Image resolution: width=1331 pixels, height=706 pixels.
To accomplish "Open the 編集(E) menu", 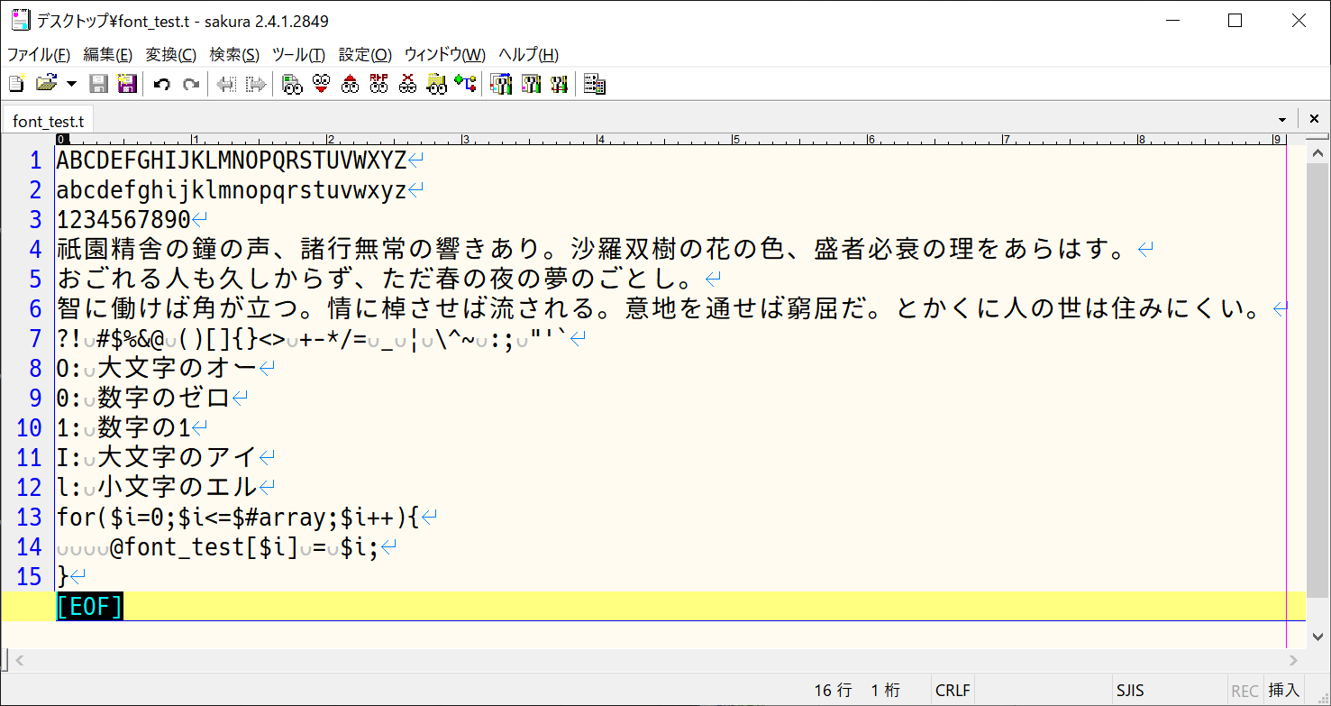I will click(108, 54).
